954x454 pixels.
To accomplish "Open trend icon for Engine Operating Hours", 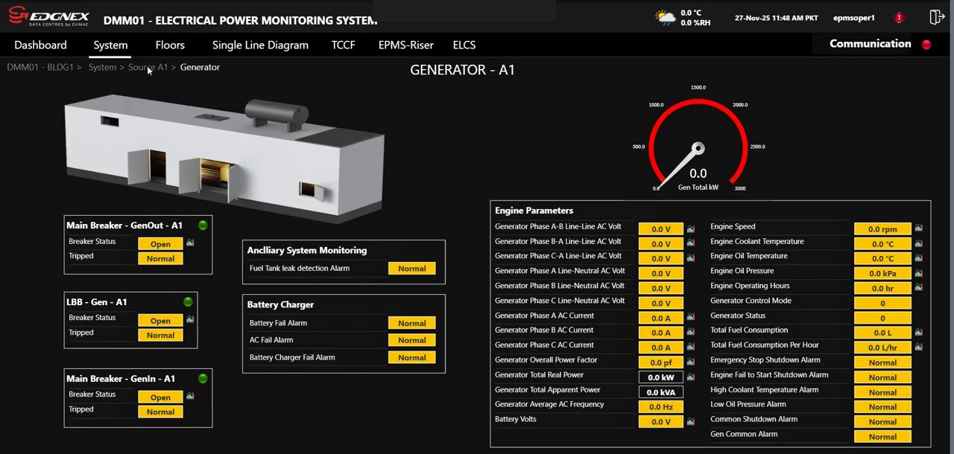I will coord(918,287).
